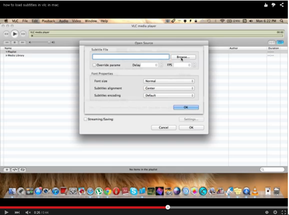289x215 pixels.
Task: Open Finder from the dock
Action: point(12,191)
